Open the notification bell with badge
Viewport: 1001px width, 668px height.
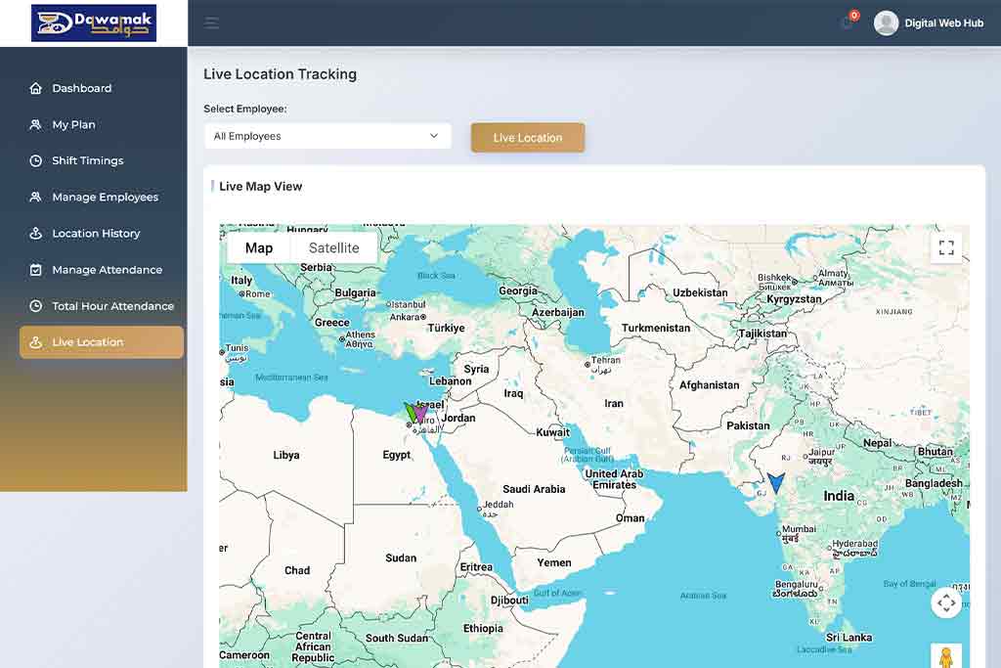(848, 22)
